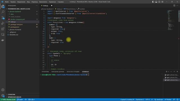
Task: Open the Справка menu
Action: coord(61,2)
